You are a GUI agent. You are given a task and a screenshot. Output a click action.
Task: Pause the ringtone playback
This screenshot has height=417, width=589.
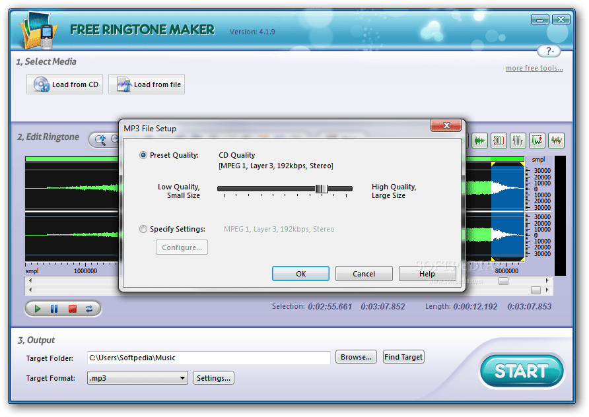[x=54, y=308]
